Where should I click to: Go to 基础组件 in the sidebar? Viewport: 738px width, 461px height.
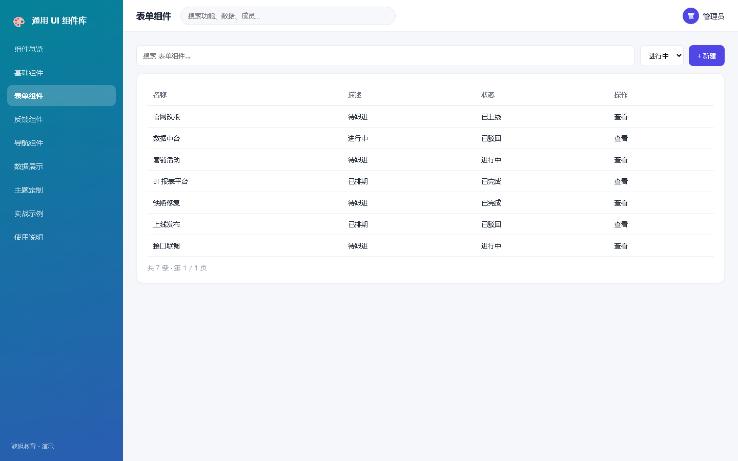(61, 73)
